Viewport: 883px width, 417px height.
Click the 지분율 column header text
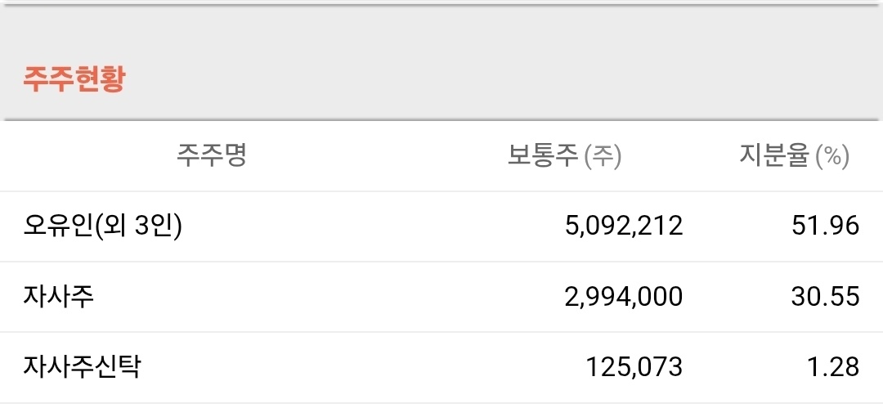(x=773, y=155)
